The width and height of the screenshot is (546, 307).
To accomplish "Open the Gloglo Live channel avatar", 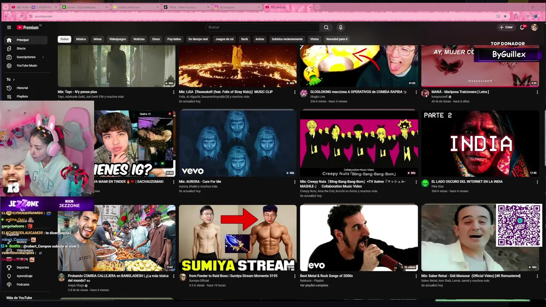I will pyautogui.click(x=304, y=93).
